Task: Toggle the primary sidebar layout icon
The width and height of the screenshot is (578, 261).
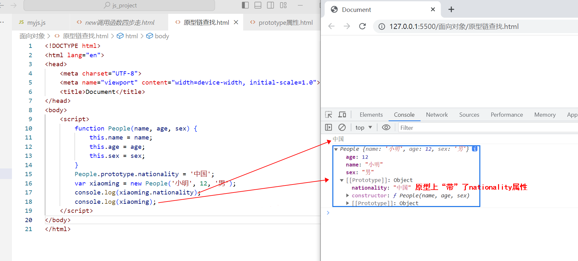Action: (x=245, y=5)
